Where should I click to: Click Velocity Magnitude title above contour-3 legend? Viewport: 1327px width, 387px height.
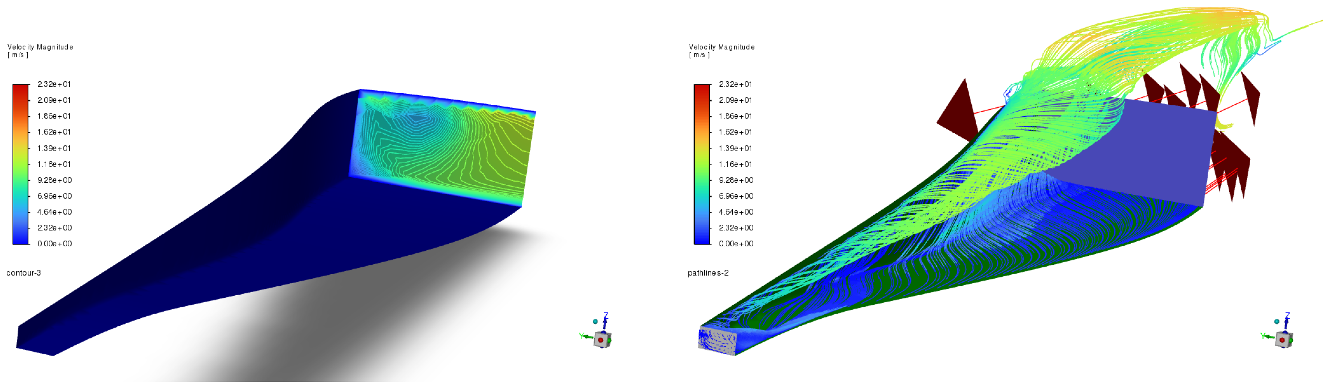click(40, 47)
